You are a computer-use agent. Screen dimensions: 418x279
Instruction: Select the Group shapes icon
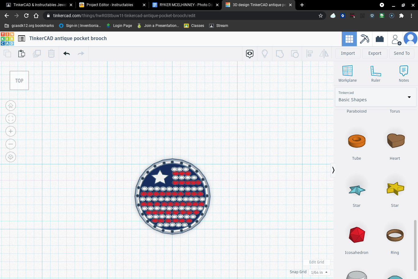coord(279,53)
